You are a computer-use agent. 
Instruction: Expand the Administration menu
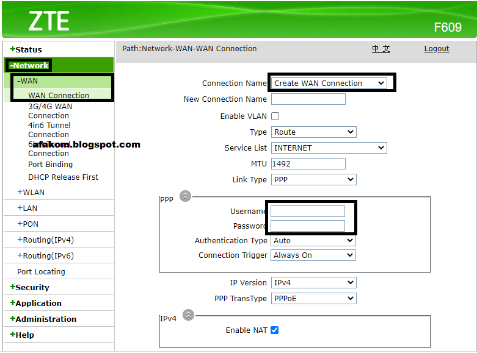(x=43, y=319)
